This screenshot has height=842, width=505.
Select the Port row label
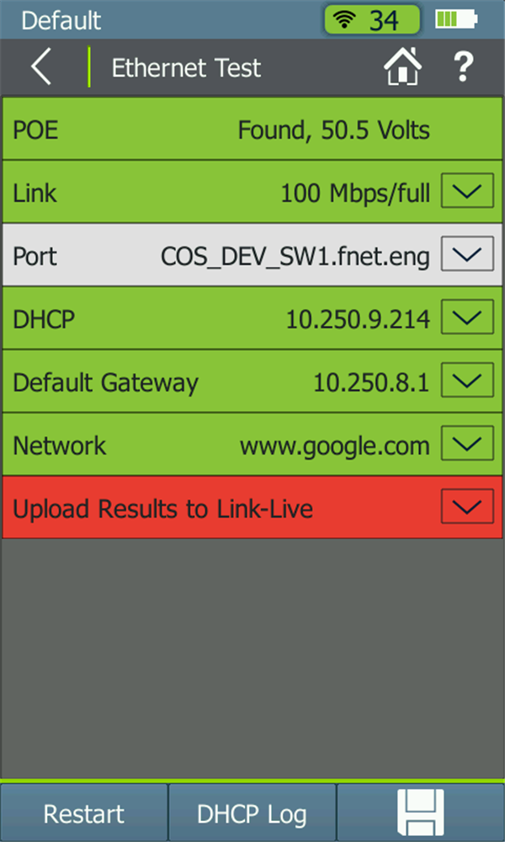35,256
